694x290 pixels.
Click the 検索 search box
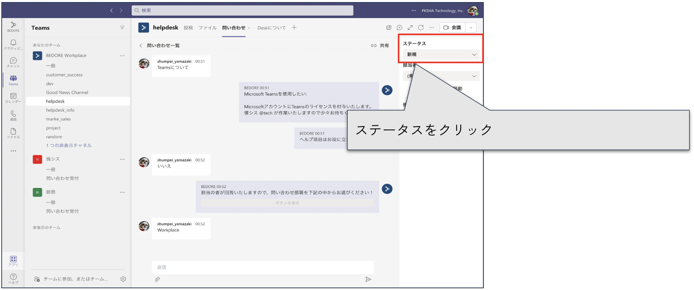point(243,11)
